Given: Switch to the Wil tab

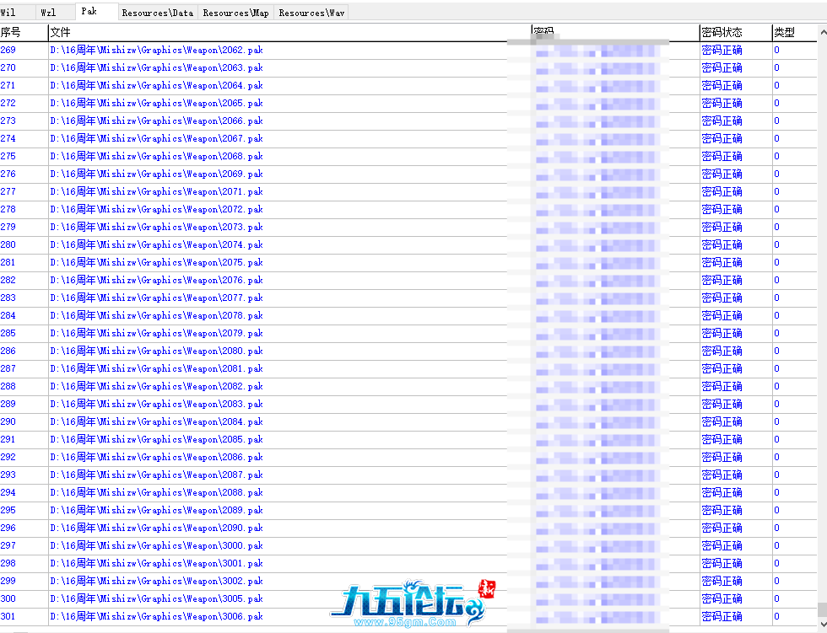Looking at the screenshot, I should [18, 13].
